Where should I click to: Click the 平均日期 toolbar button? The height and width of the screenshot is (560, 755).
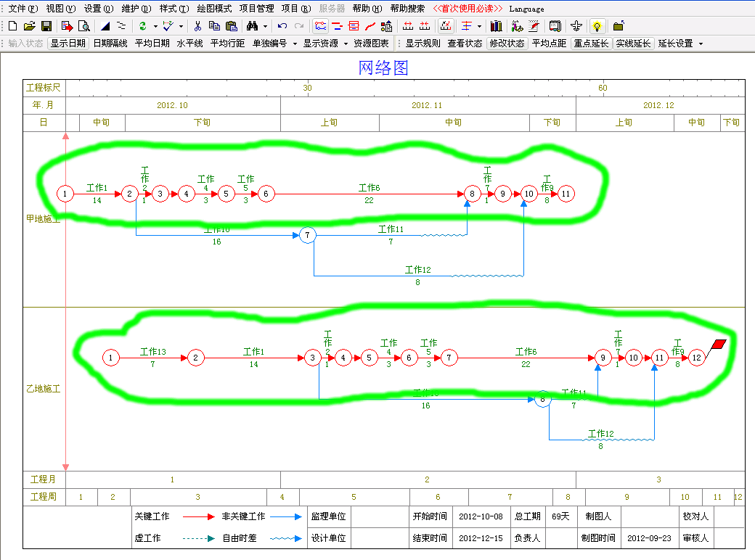152,44
